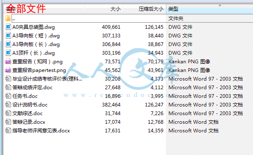Select the 文献综述.doc file entry

point(27,113)
